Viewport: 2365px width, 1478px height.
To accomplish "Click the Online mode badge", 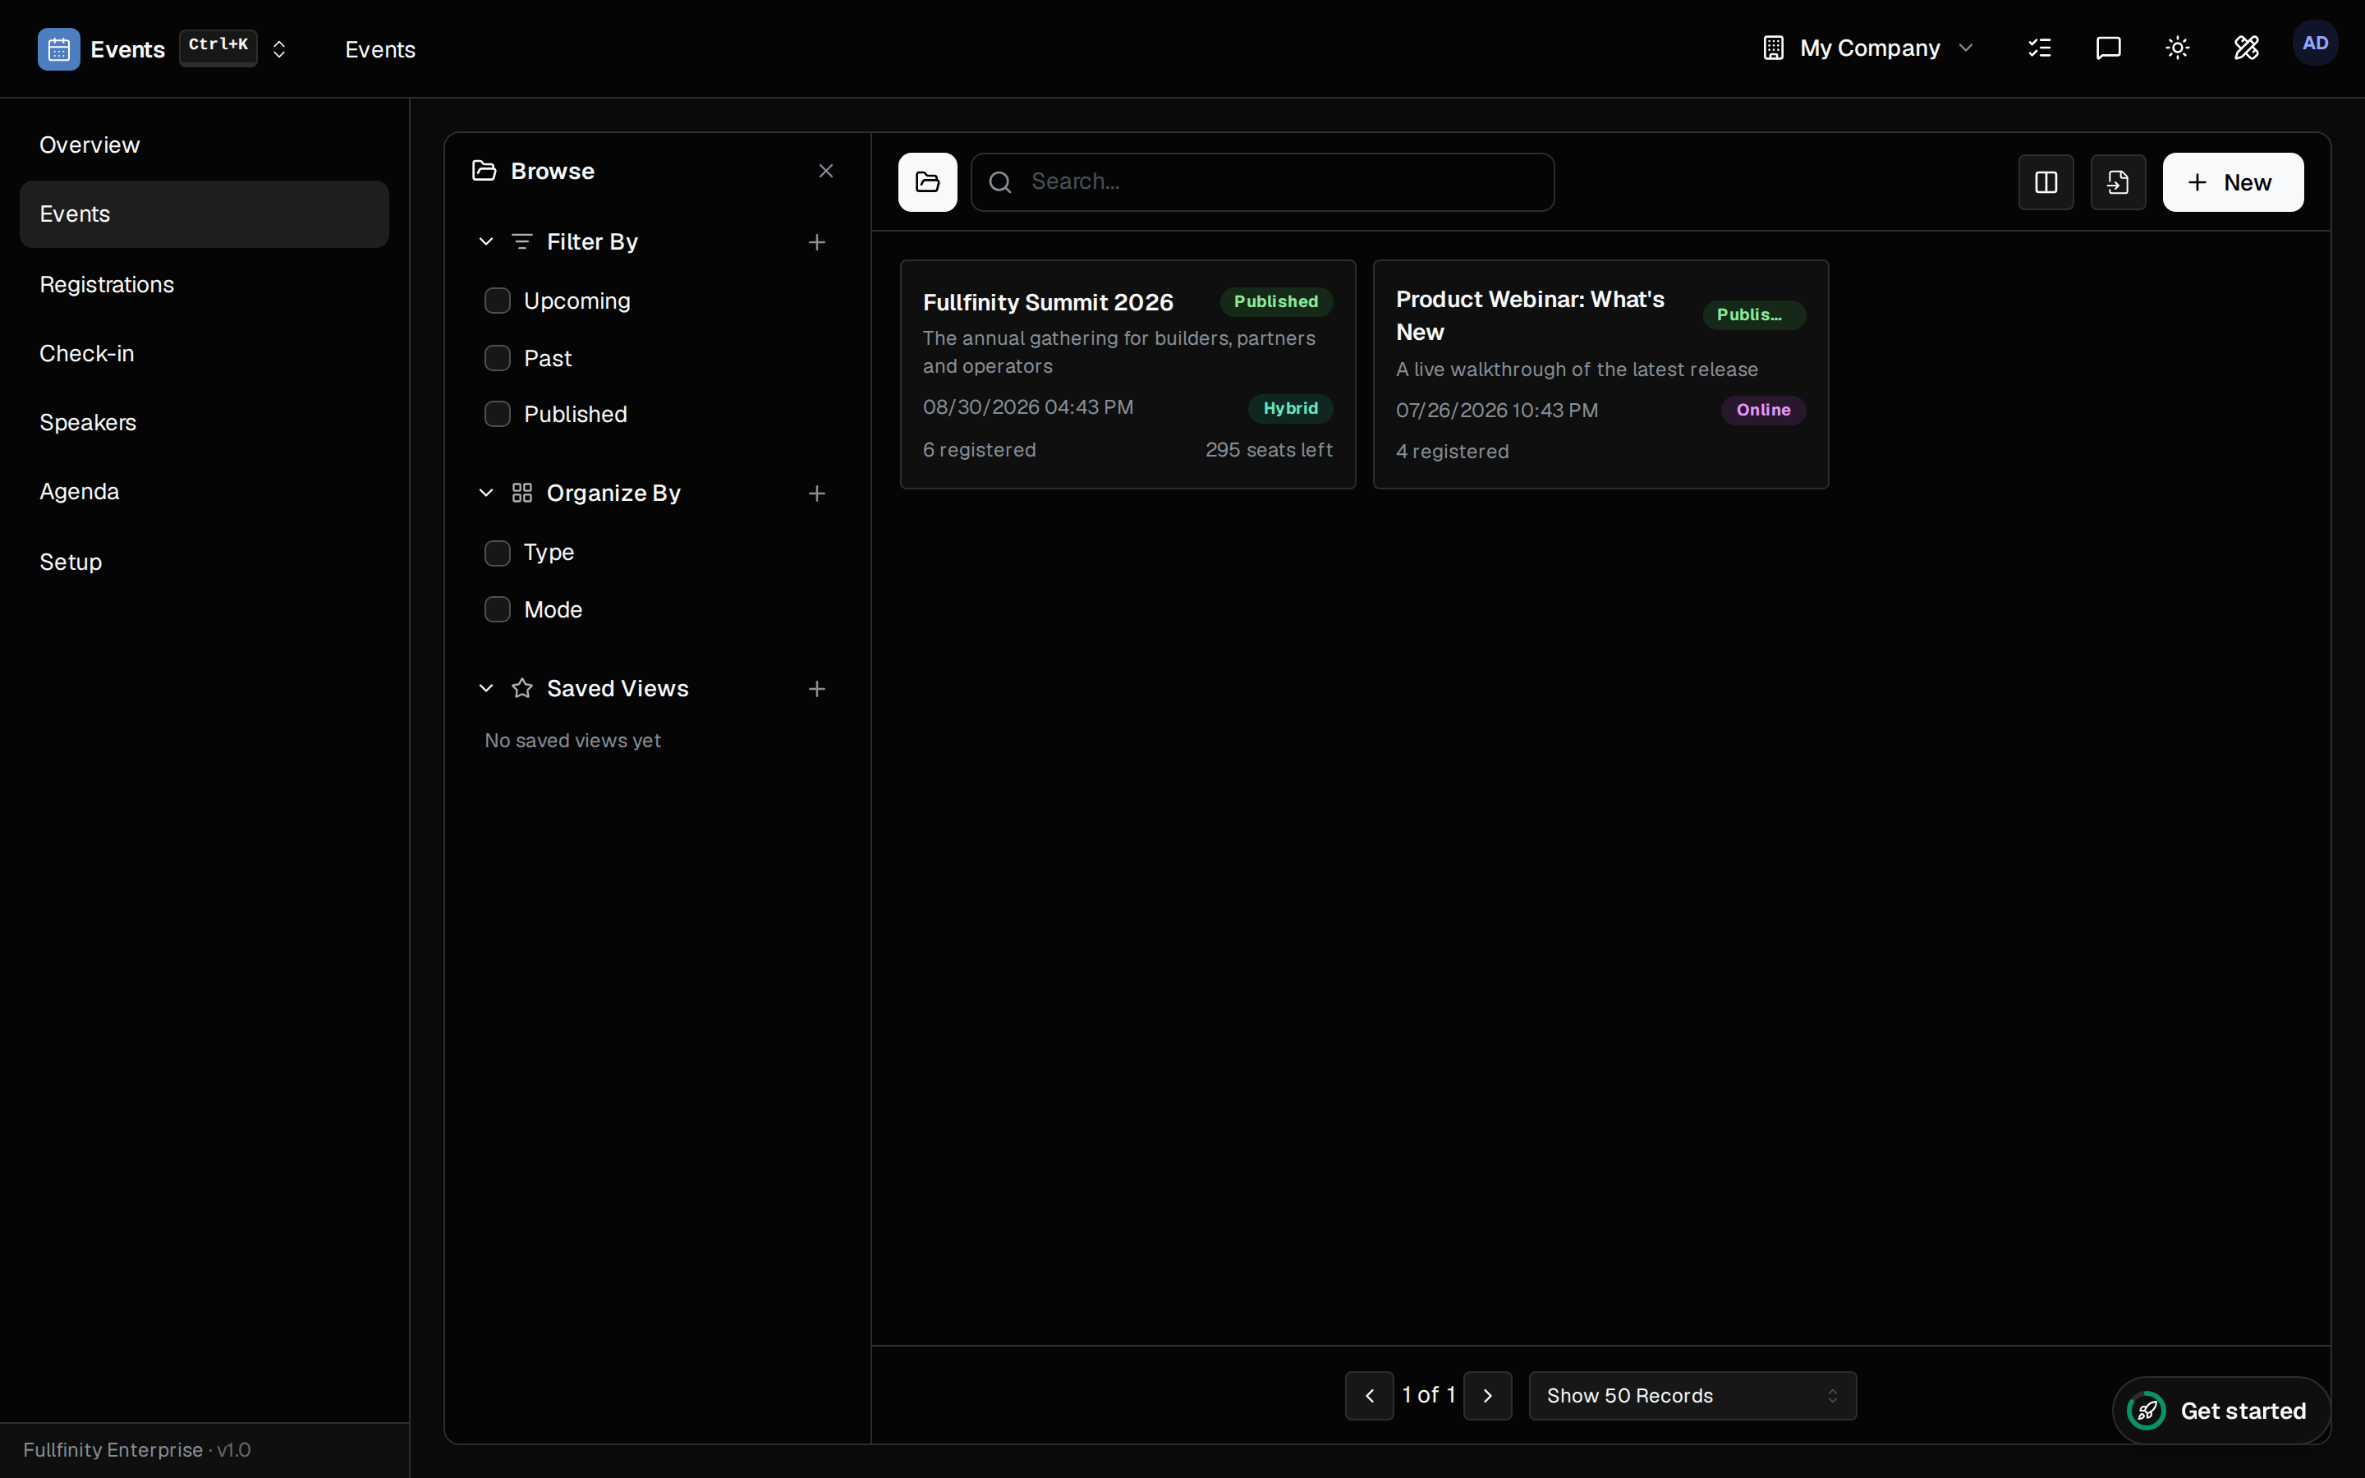I will (x=1763, y=411).
